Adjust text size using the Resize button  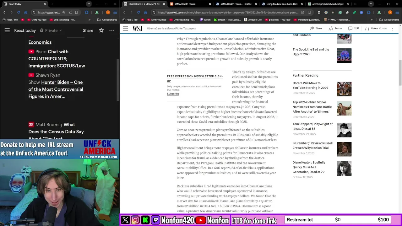tap(335, 28)
